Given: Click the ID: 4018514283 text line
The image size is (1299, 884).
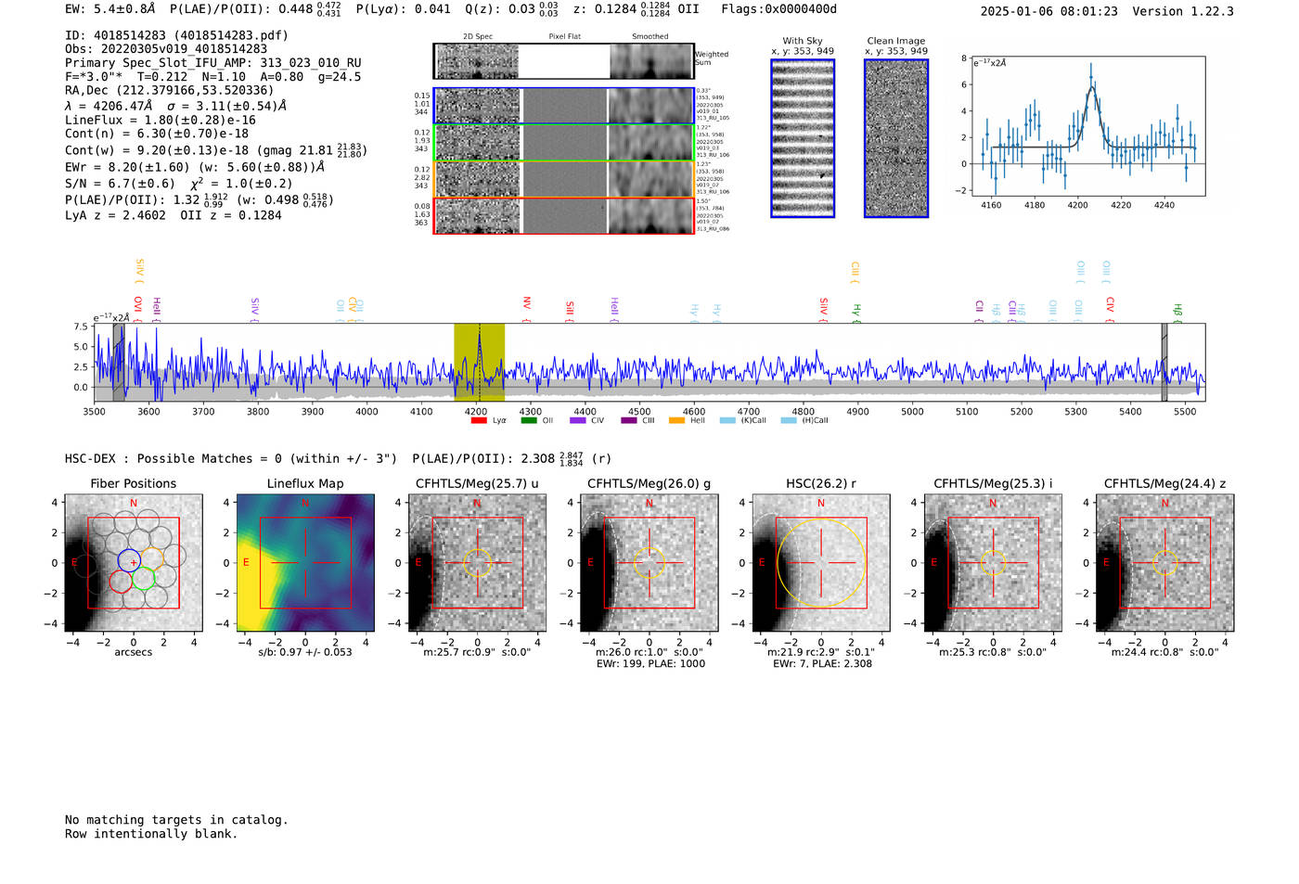Looking at the screenshot, I should [176, 35].
